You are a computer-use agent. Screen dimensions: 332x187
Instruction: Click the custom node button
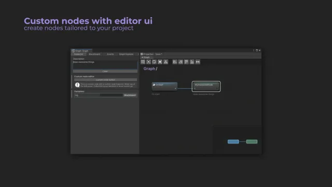105,80
